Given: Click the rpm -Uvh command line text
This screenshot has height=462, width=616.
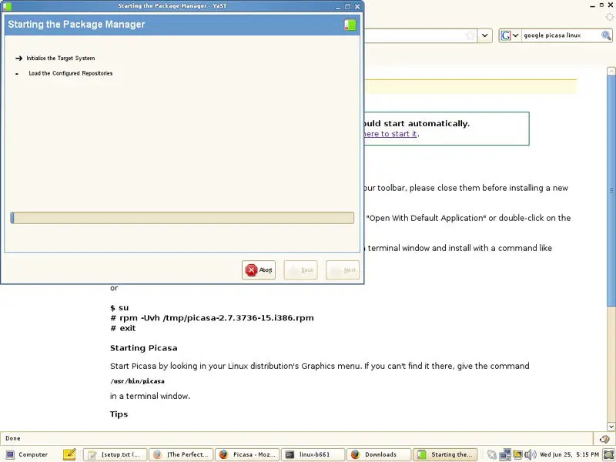Looking at the screenshot, I should [213, 318].
